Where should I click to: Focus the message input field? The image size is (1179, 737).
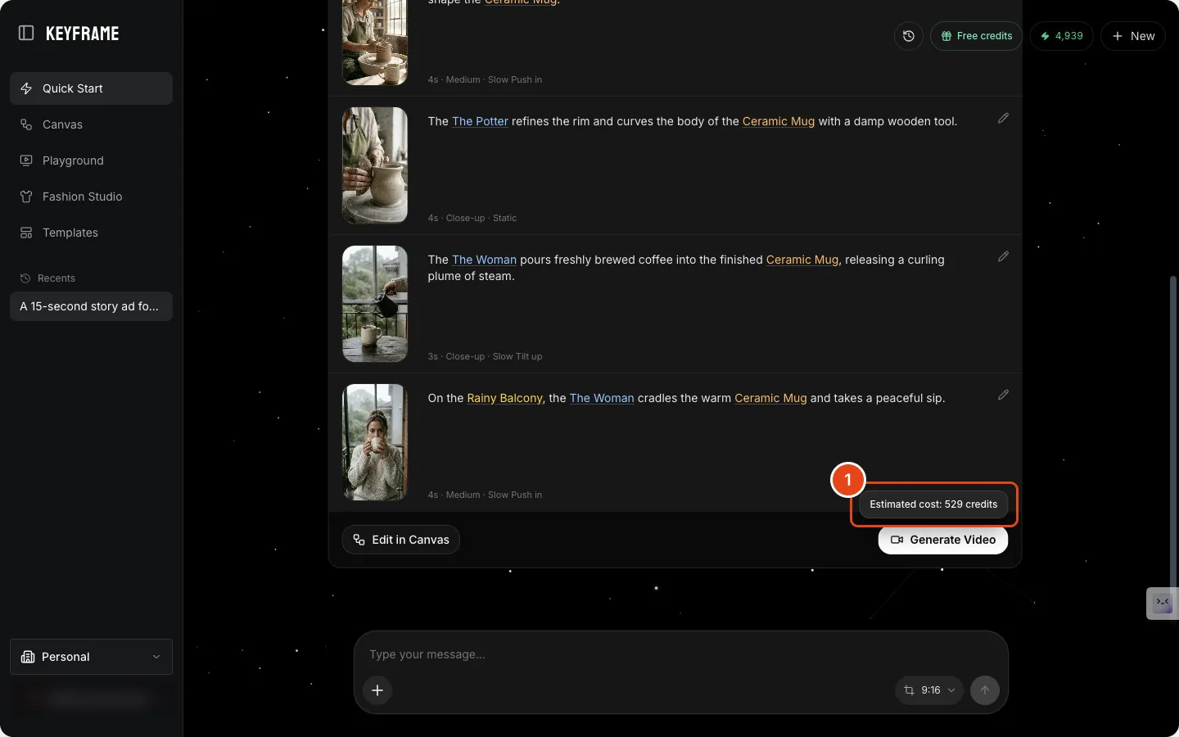pyautogui.click(x=681, y=654)
